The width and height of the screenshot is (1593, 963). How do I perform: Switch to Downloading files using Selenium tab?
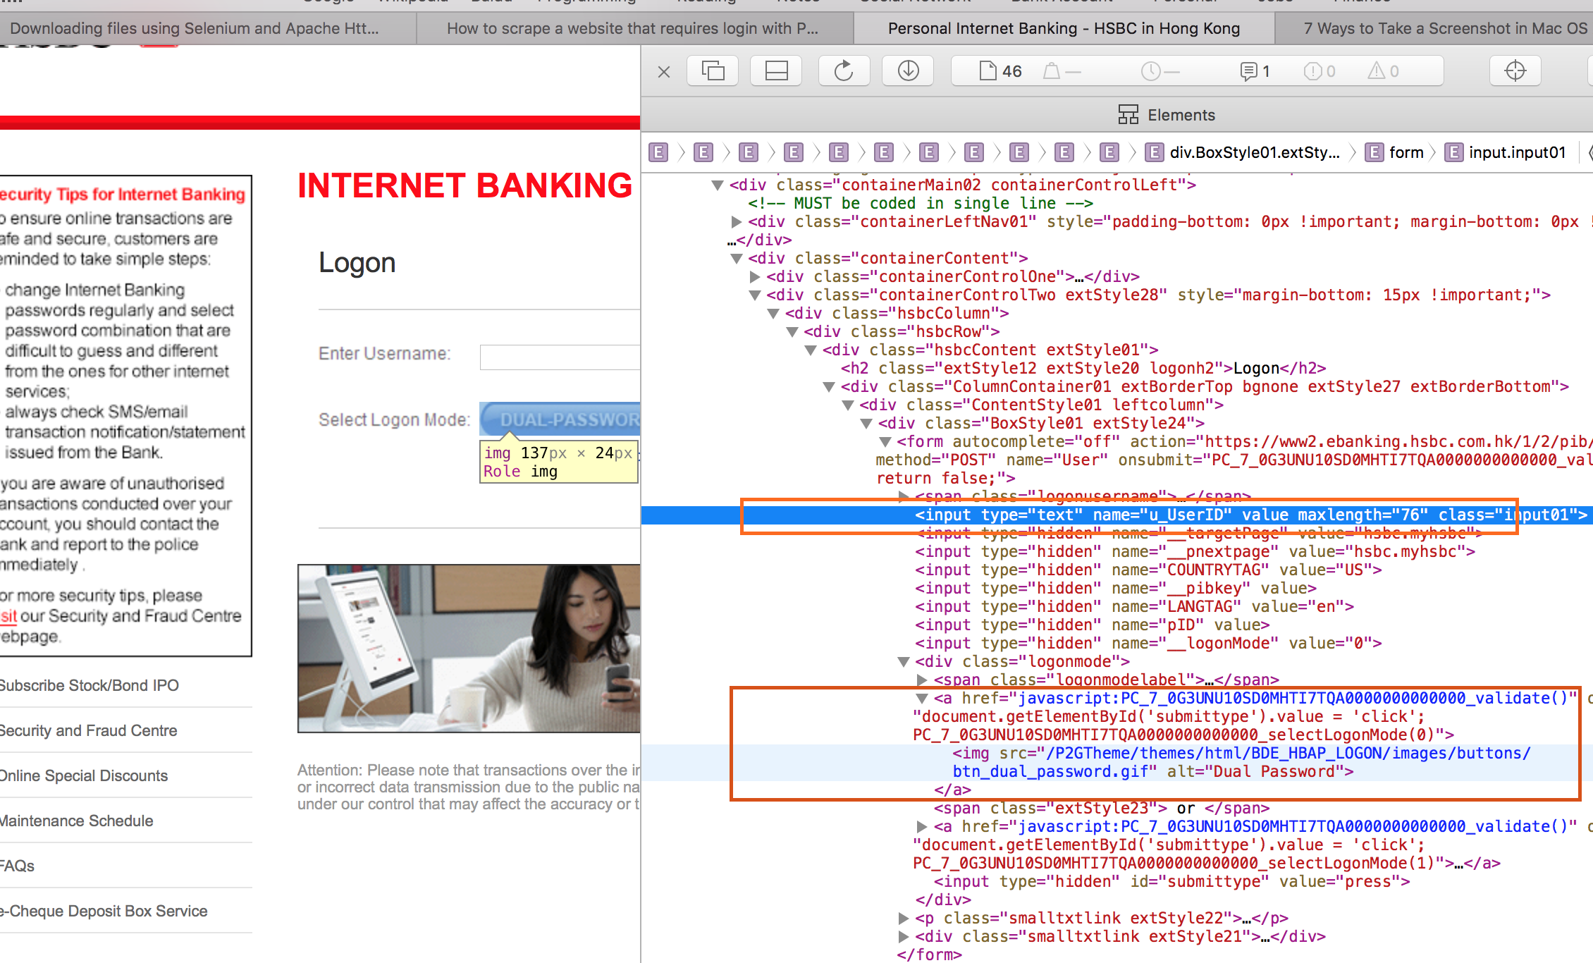tap(208, 28)
